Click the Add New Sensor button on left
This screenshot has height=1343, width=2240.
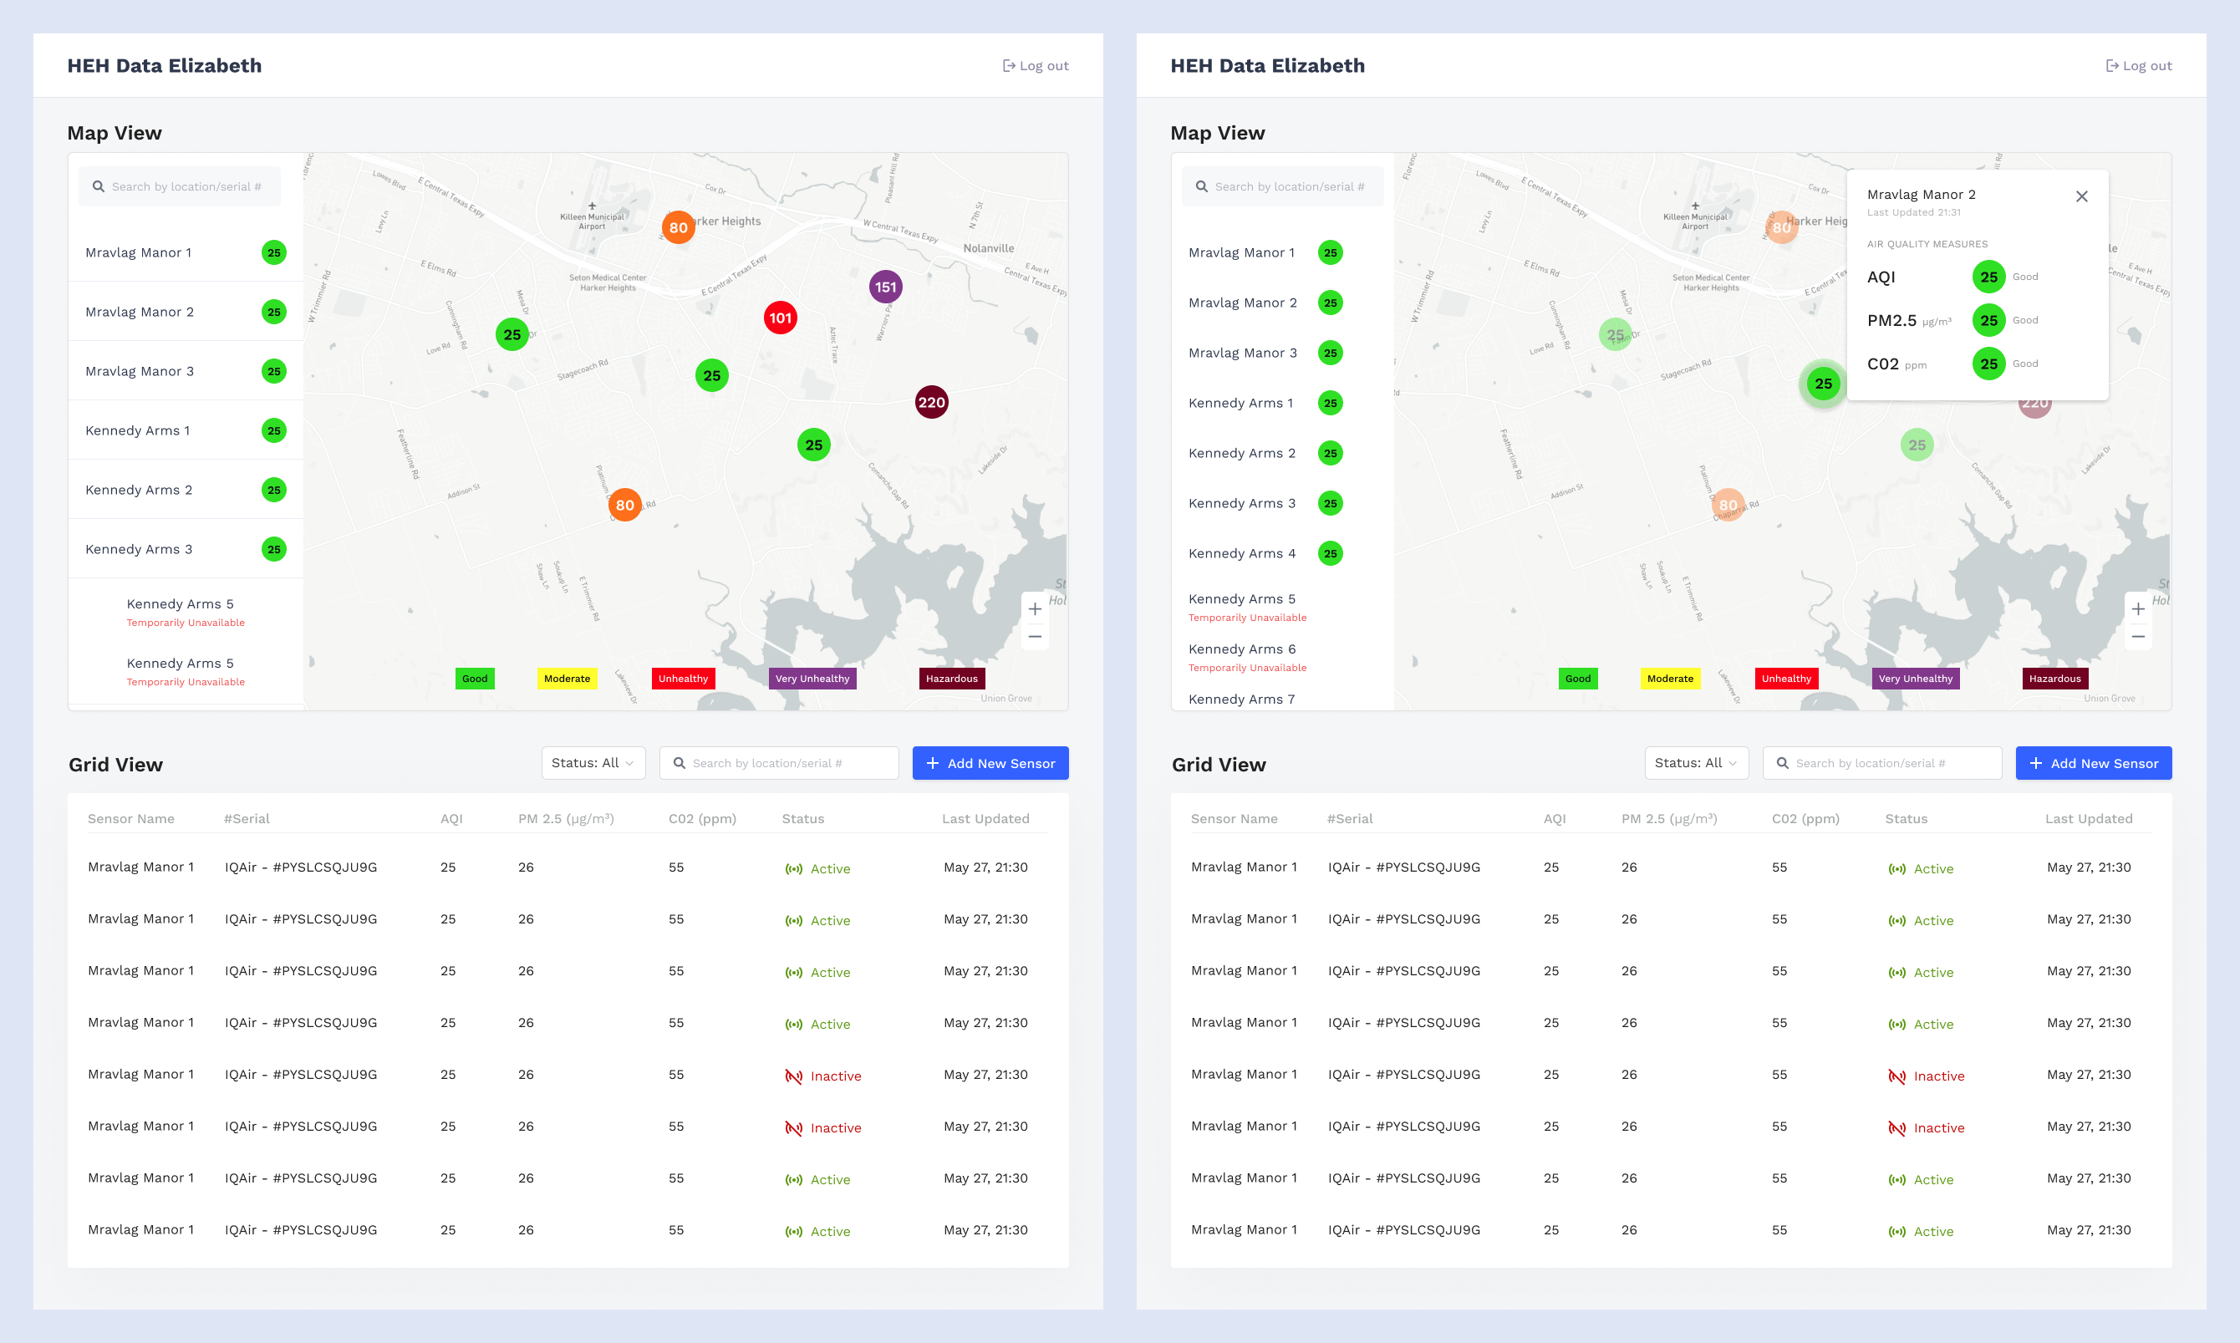click(990, 763)
